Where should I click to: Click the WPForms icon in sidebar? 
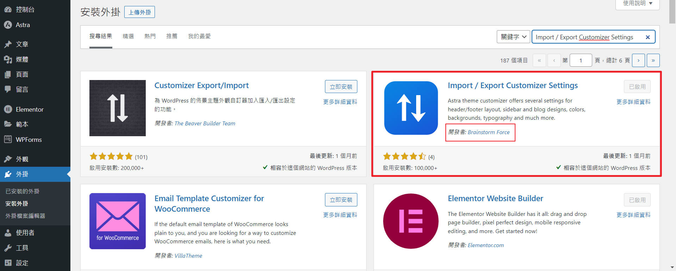pos(8,140)
